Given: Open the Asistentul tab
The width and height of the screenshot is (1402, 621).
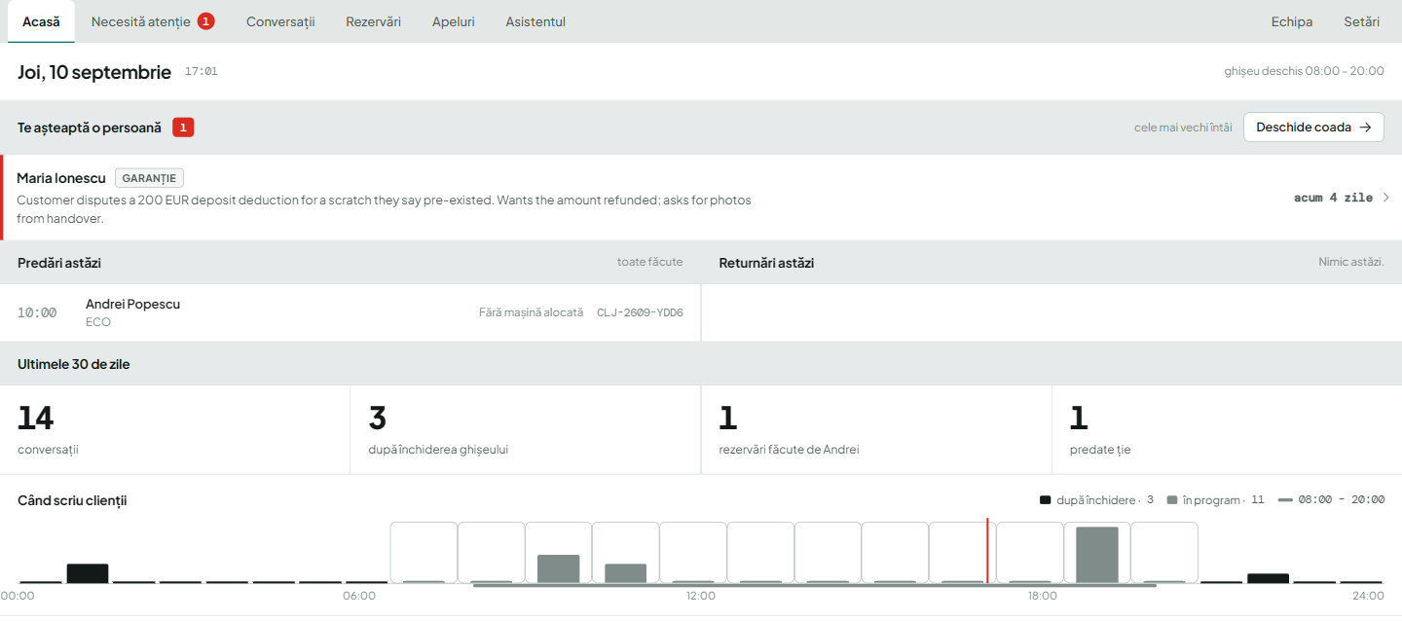Looking at the screenshot, I should point(535,21).
